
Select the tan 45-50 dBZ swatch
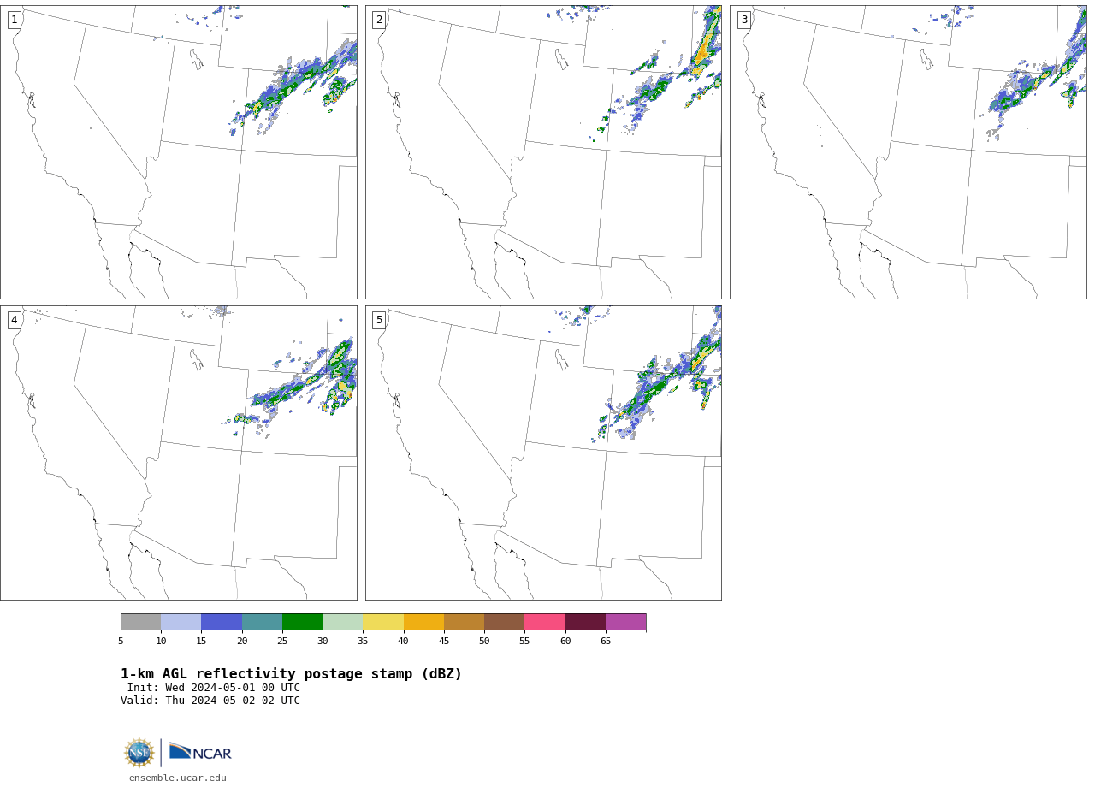click(464, 622)
